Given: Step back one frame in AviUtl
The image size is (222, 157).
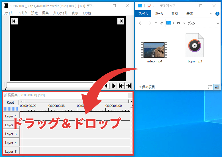Looking at the screenshot, I should click(107, 86).
